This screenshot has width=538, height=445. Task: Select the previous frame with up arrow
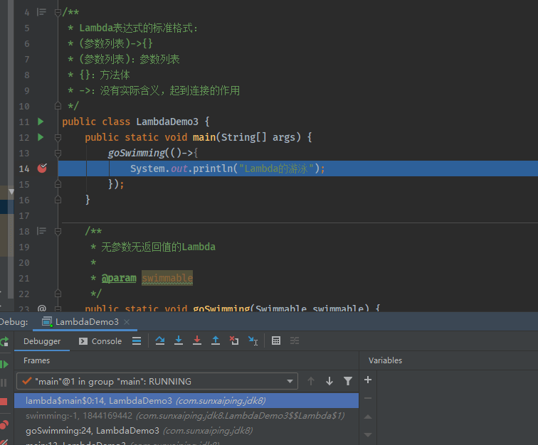pyautogui.click(x=311, y=381)
